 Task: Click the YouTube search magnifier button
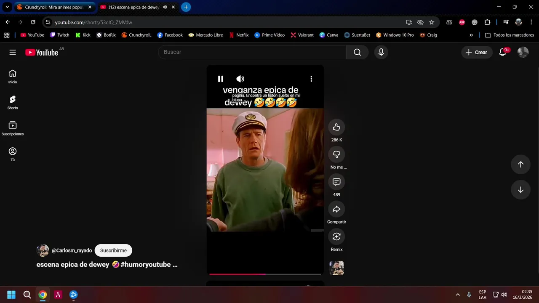pyautogui.click(x=358, y=52)
